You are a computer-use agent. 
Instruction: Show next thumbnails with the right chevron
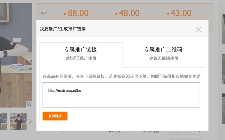[x=30, y=121]
